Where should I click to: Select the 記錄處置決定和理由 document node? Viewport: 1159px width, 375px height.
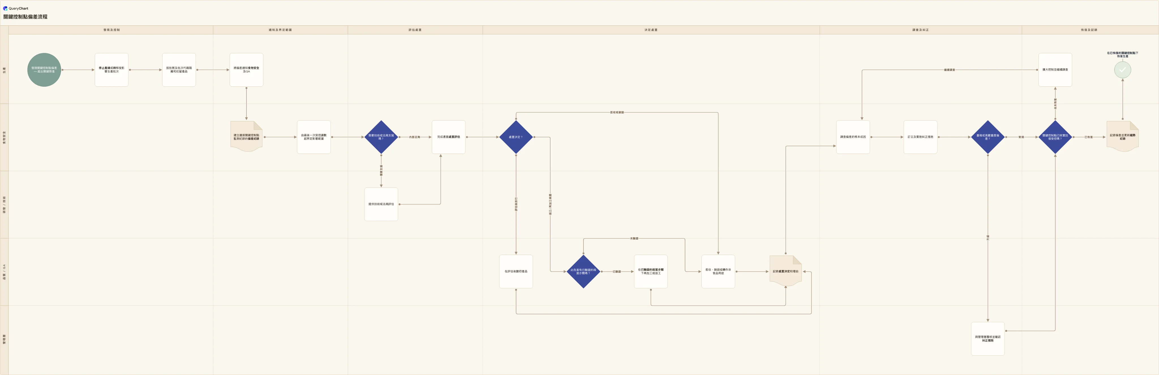pyautogui.click(x=785, y=271)
